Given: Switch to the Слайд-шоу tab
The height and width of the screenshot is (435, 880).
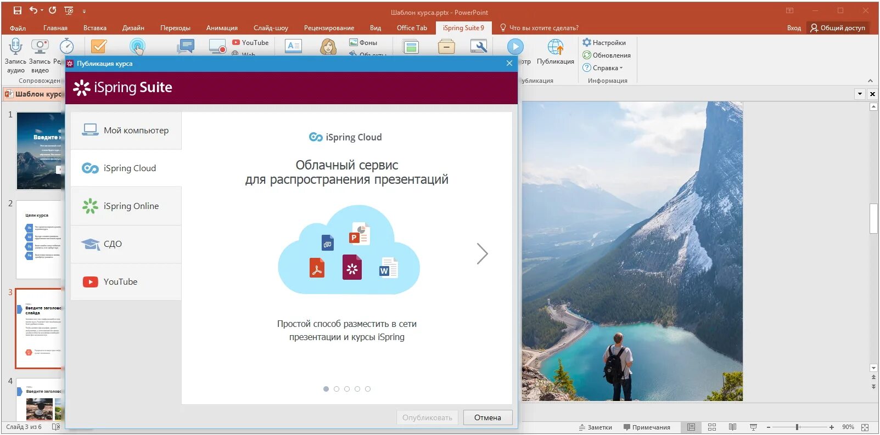Looking at the screenshot, I should 271,28.
